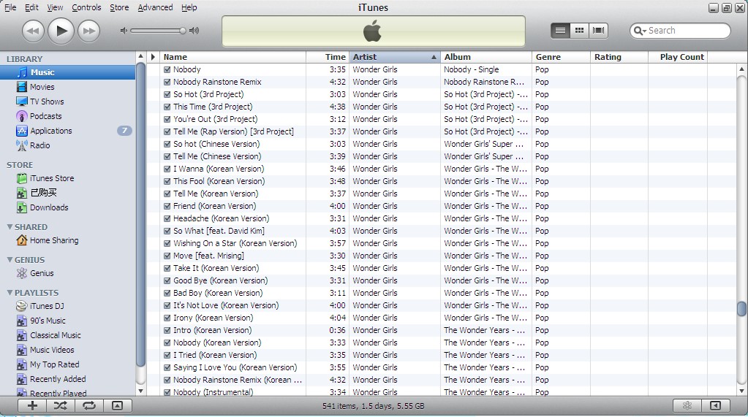Screen dimensions: 748x417
Task: Open the Genius sidebar button
Action: tap(687, 405)
